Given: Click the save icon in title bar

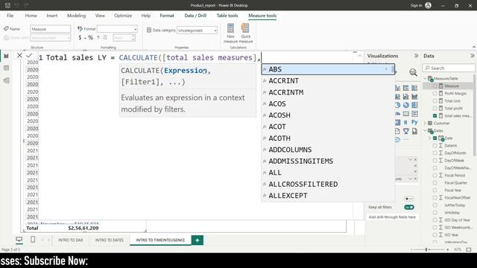Looking at the screenshot, I should coord(8,5).
